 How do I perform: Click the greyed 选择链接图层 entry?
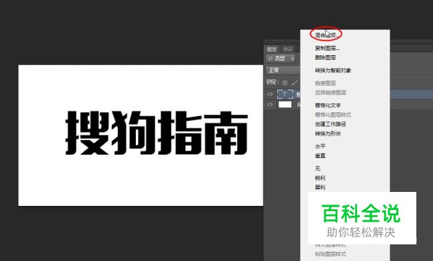tap(330, 92)
